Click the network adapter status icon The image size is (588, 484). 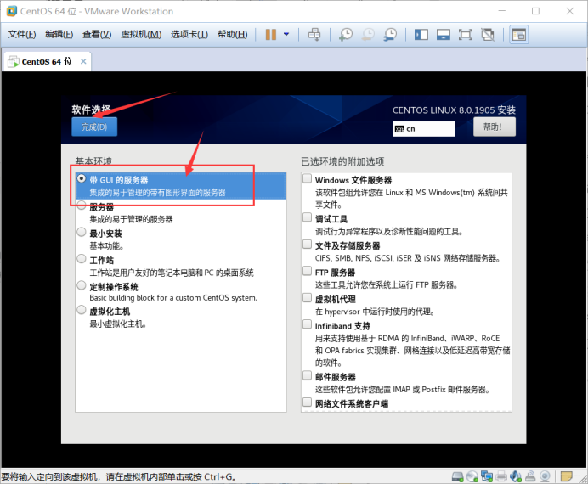(487, 476)
